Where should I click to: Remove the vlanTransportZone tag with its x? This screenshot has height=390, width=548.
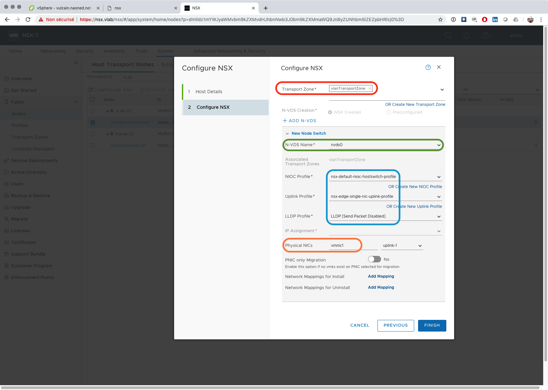tap(370, 88)
